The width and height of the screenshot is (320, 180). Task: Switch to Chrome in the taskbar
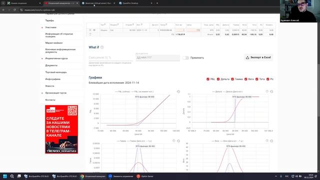pyautogui.click(x=93, y=176)
